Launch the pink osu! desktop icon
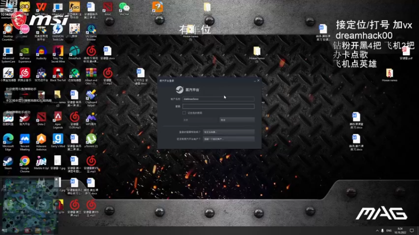Screen dimensions: 419x235 point(25,31)
